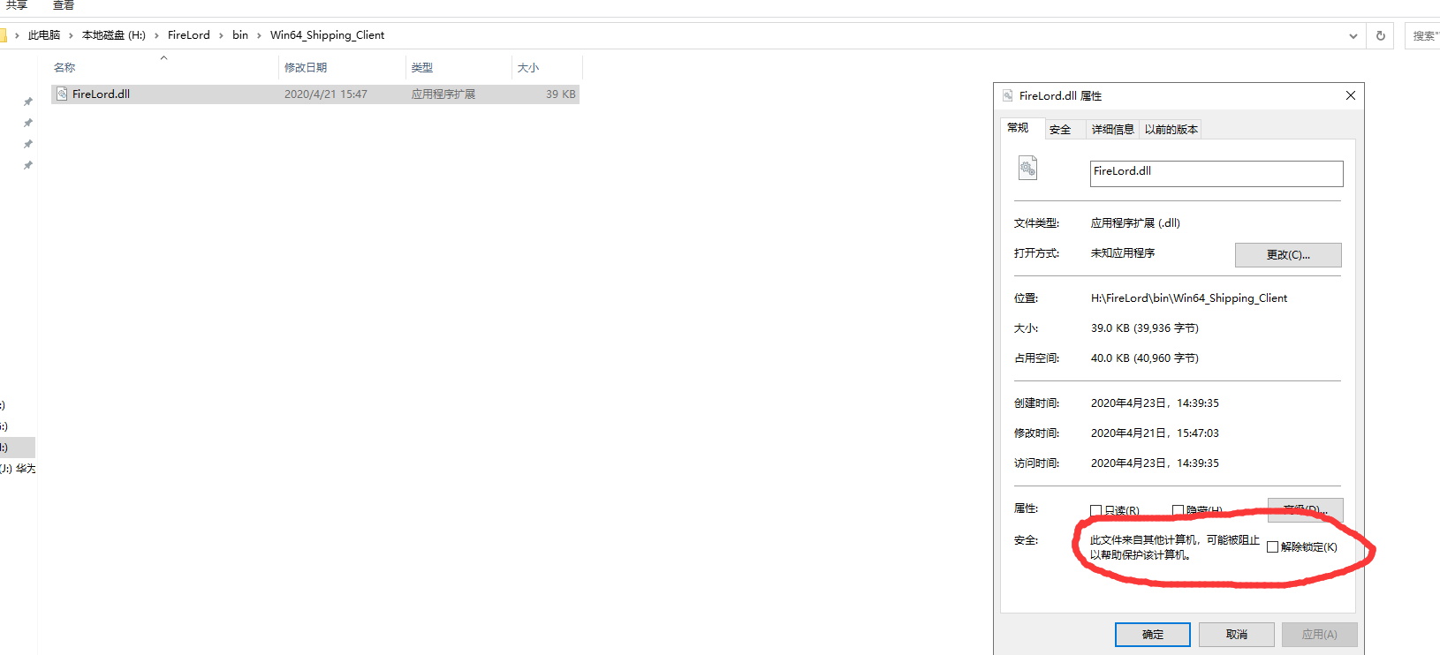Click the 40.0 KB (40,960 字节) disk size value
Screen dimensions: 1440x655
pyautogui.click(x=1145, y=358)
